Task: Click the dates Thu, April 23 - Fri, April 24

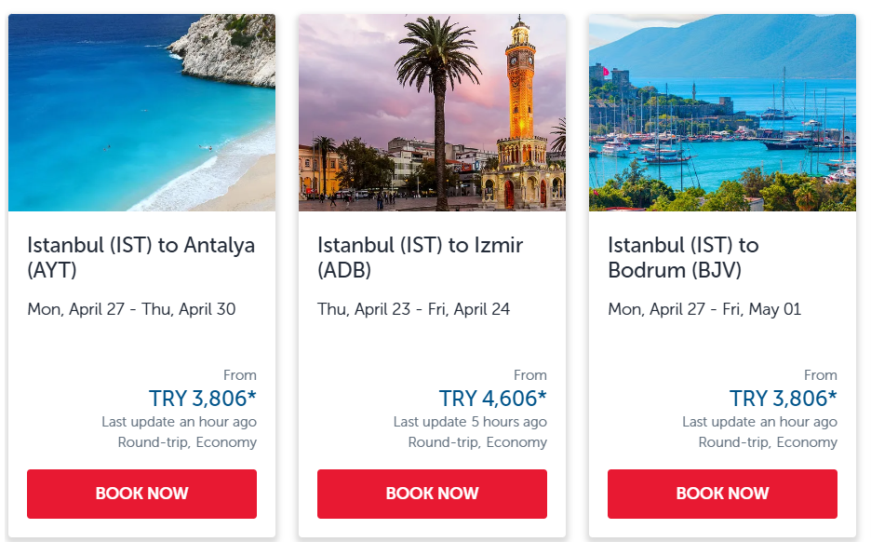Action: coord(413,309)
